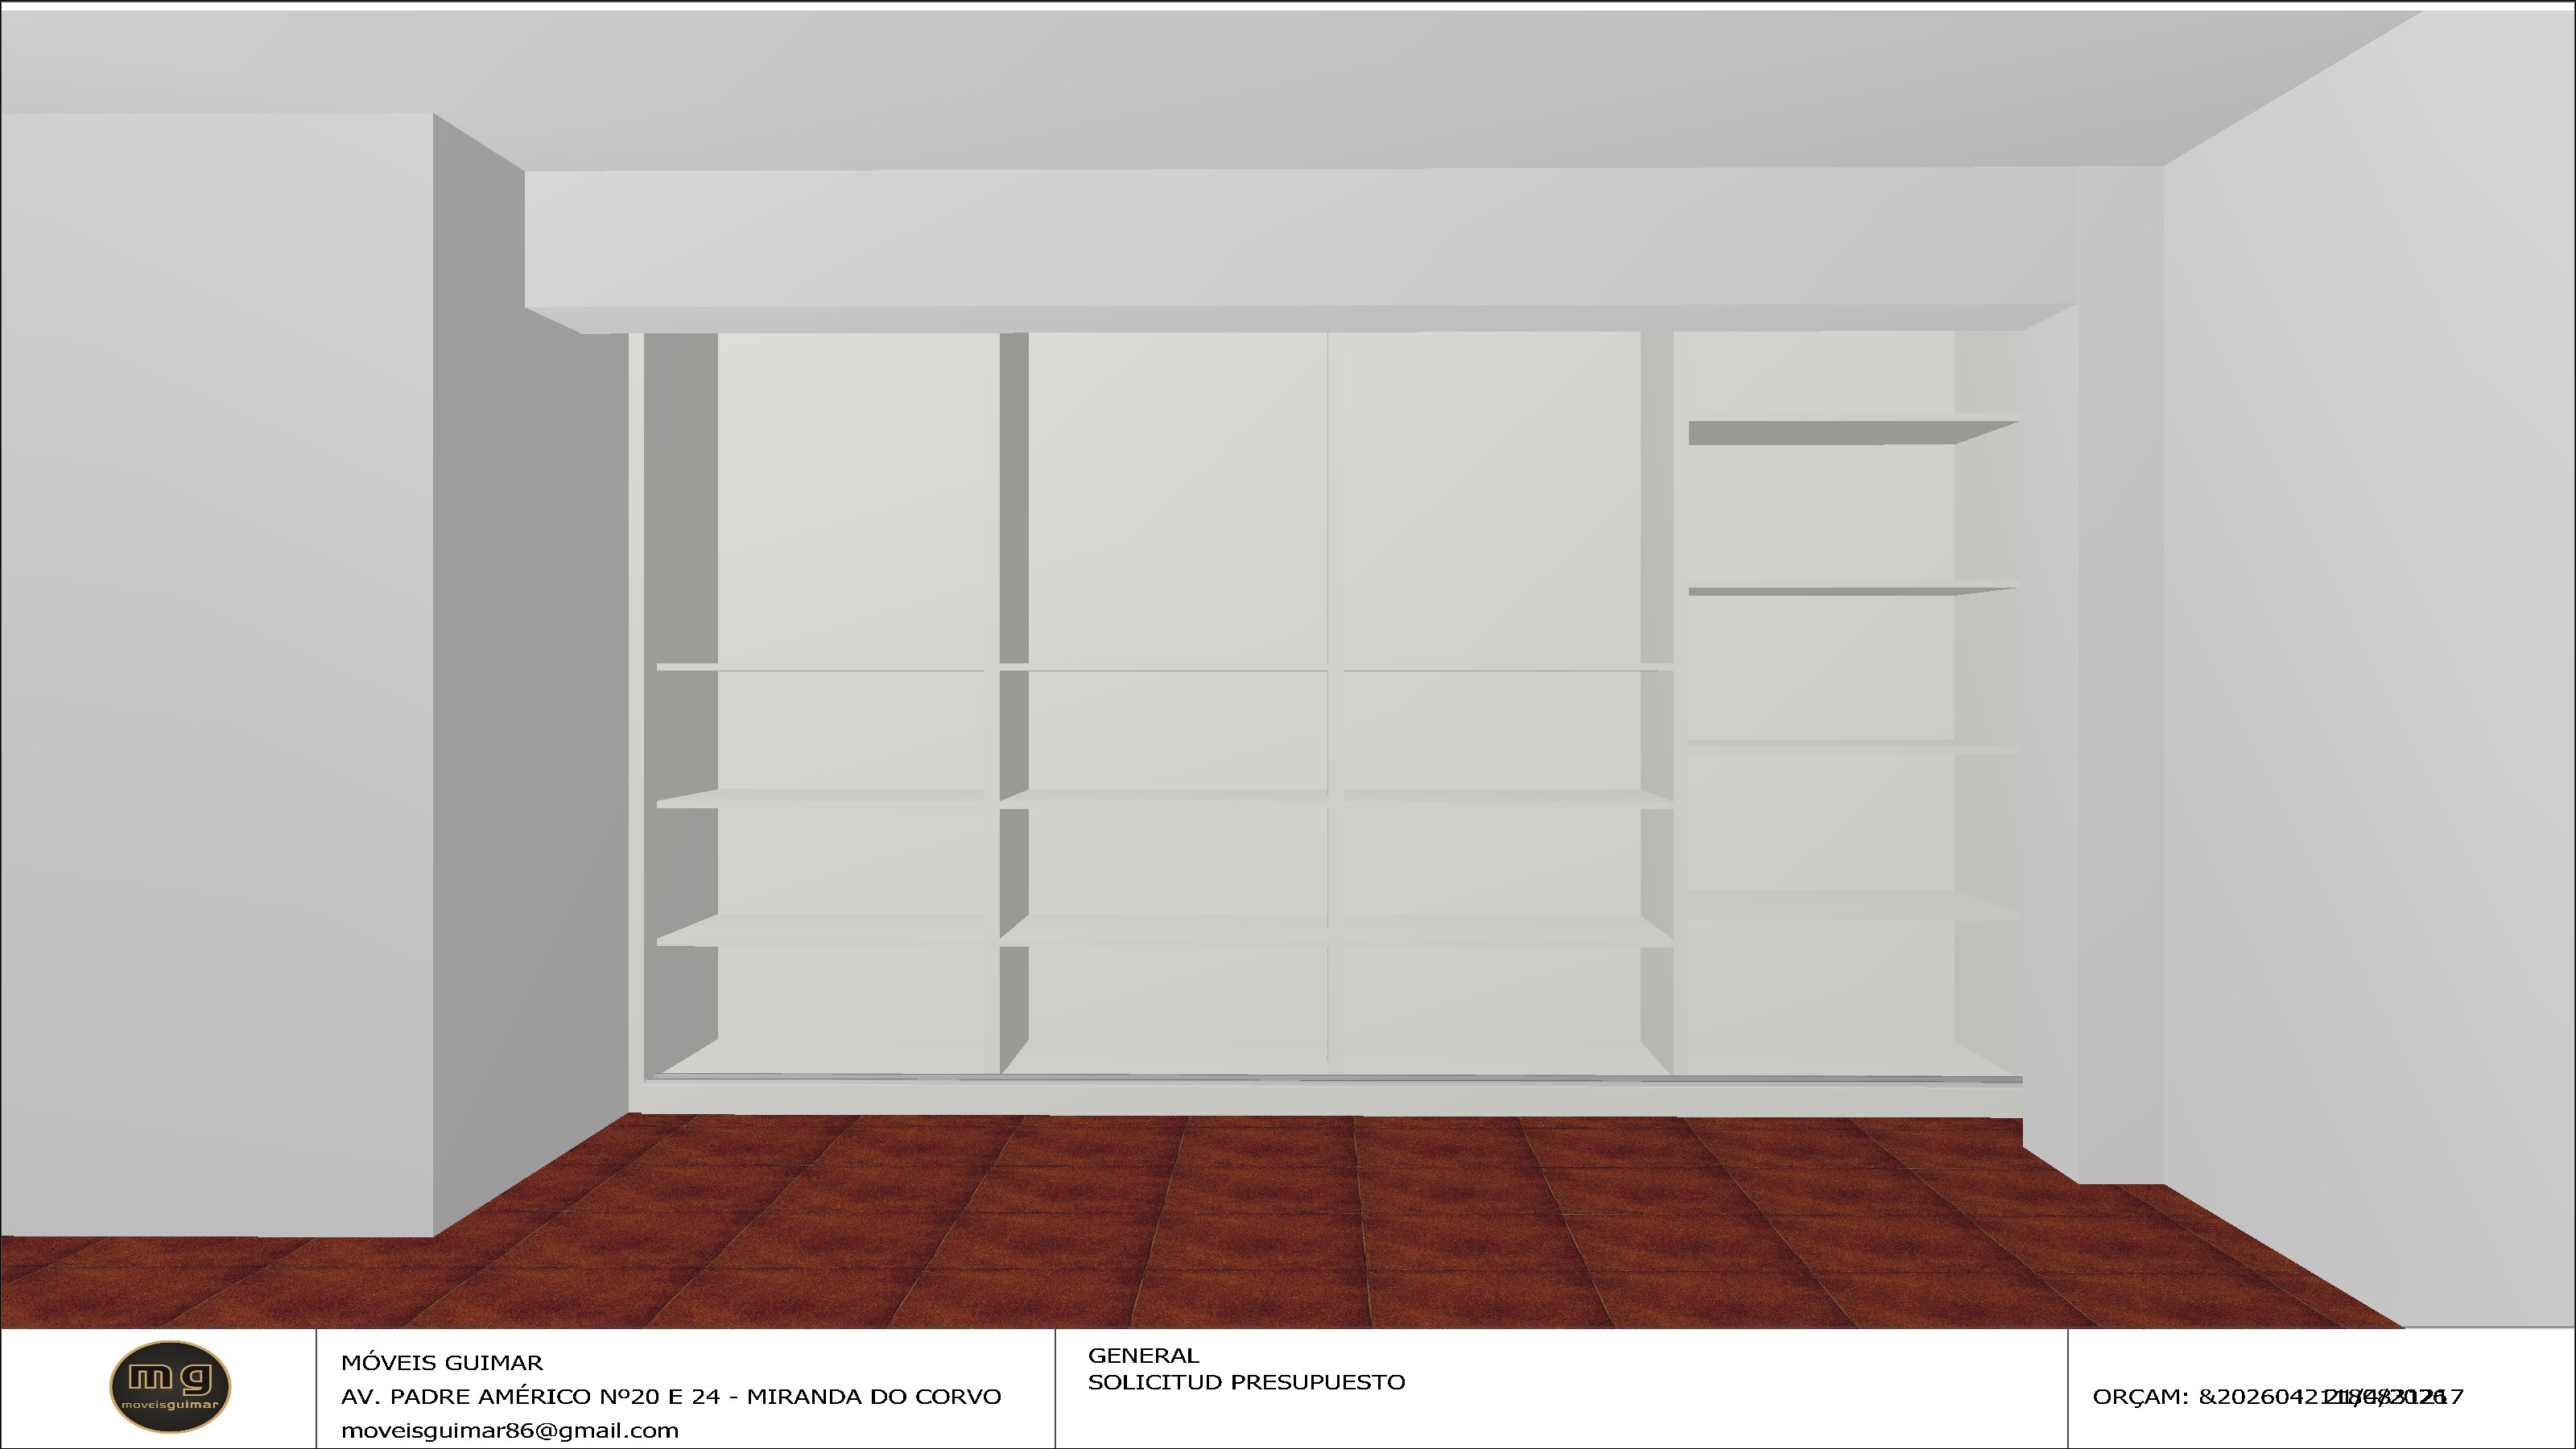Image resolution: width=2576 pixels, height=1449 pixels.
Task: Click the third sliding door panel
Action: [1485, 500]
